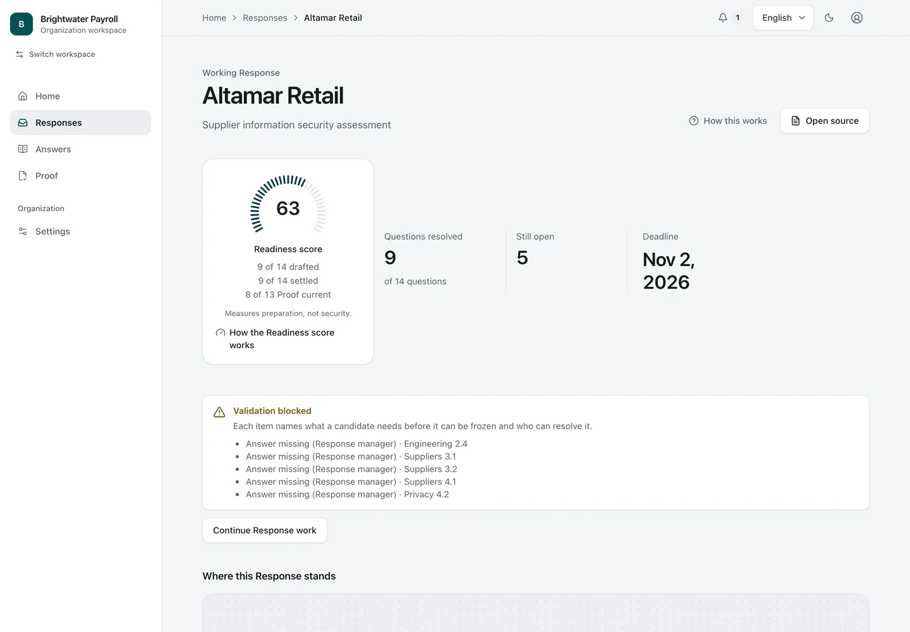Click Switch workspace

(x=56, y=54)
